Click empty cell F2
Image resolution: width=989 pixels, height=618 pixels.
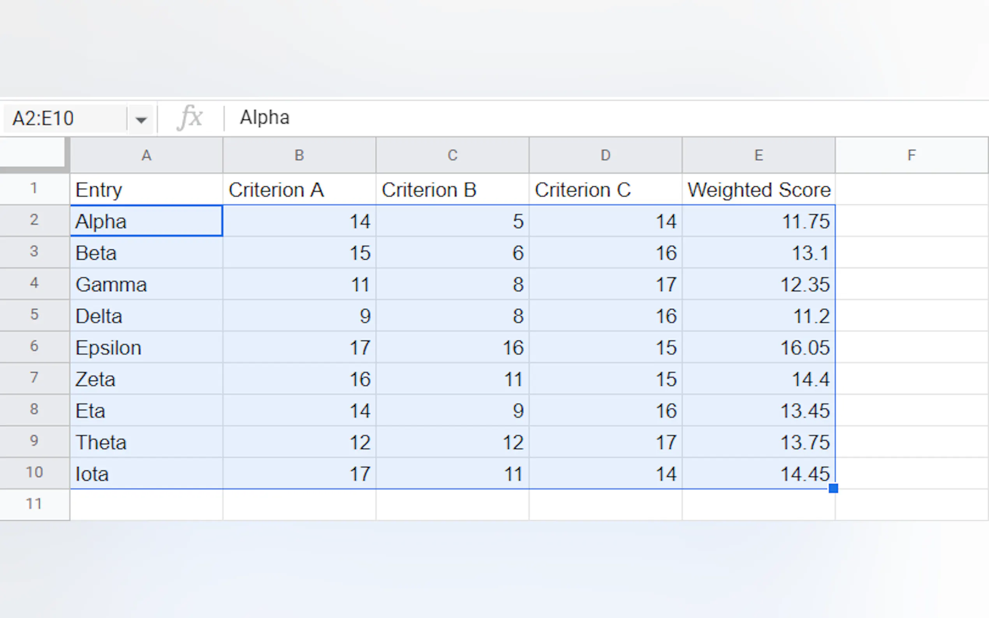point(911,221)
